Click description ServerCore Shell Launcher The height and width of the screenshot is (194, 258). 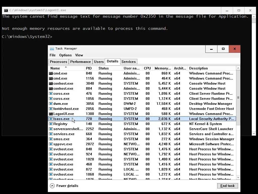(x=211, y=129)
